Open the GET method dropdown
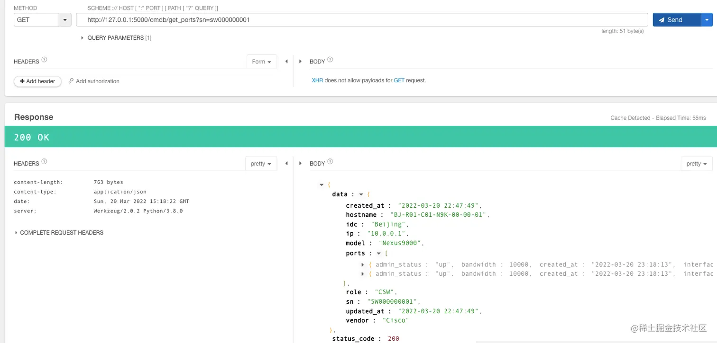717x343 pixels. (64, 20)
